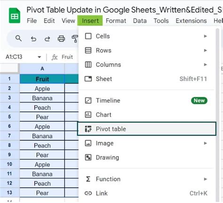Screen dimensions: 223x203
Task: Click the Insert menu scrollbar
Action: (x=217, y=114)
